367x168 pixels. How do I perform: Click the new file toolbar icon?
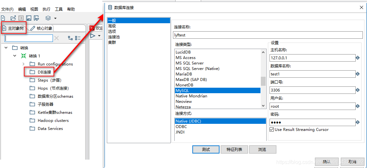click(3, 18)
